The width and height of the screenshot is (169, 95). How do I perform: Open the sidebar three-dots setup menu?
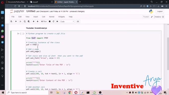click(x=2, y=85)
